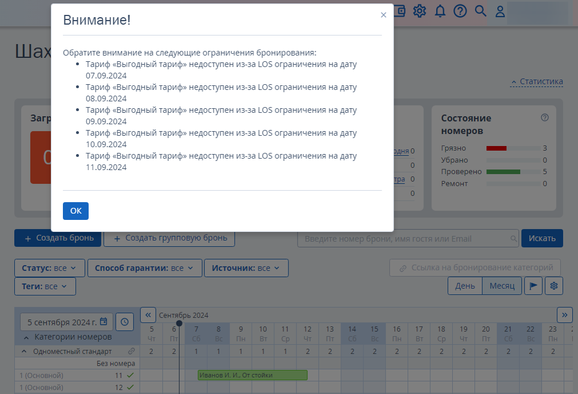Image resolution: width=578 pixels, height=394 pixels.
Task: Open Статус filter dropdown
Action: click(49, 268)
